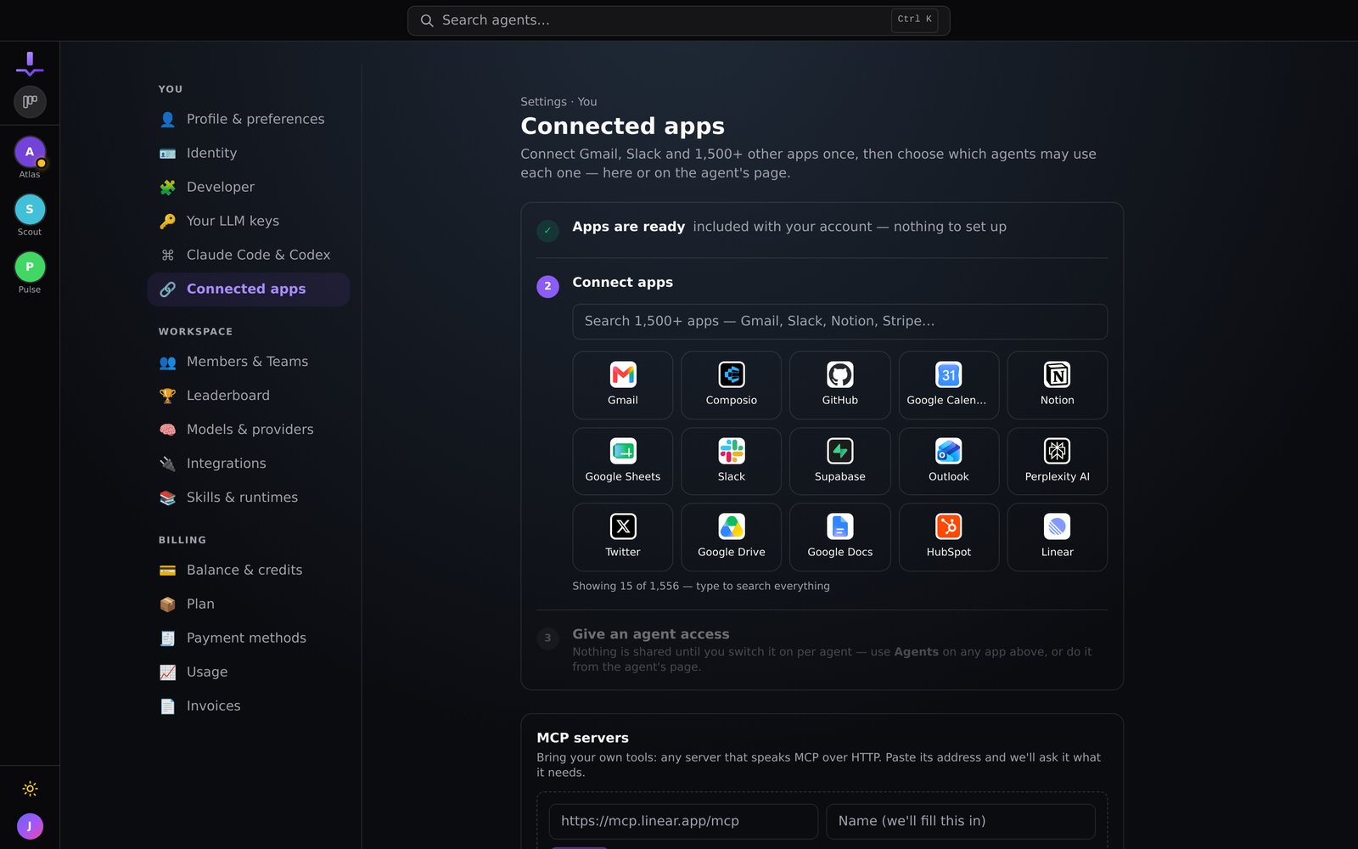The image size is (1358, 849).
Task: Open Claude Code & Codex settings
Action: (x=248, y=256)
